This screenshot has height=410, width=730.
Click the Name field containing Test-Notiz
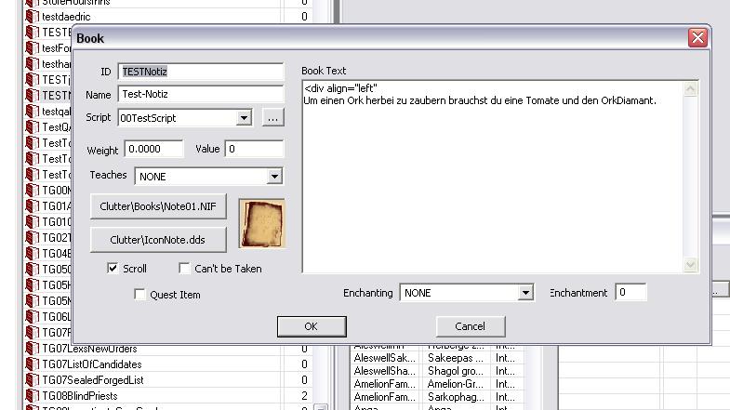tap(201, 94)
